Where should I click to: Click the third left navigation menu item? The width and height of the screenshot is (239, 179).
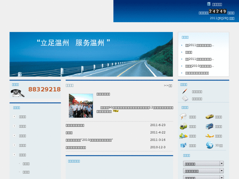tap(22, 136)
